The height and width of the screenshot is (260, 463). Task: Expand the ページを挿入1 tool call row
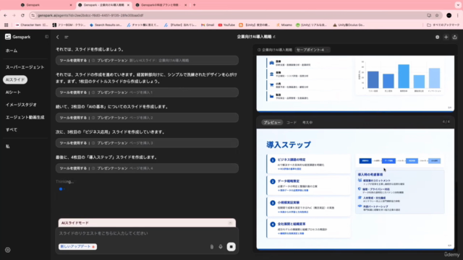click(x=147, y=92)
